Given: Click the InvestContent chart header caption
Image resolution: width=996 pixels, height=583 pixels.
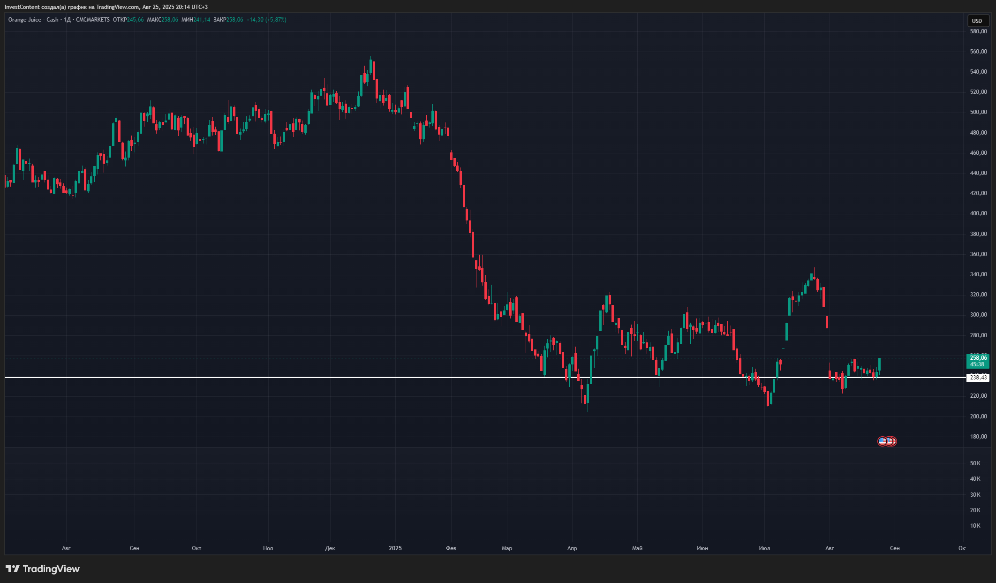Looking at the screenshot, I should [106, 7].
